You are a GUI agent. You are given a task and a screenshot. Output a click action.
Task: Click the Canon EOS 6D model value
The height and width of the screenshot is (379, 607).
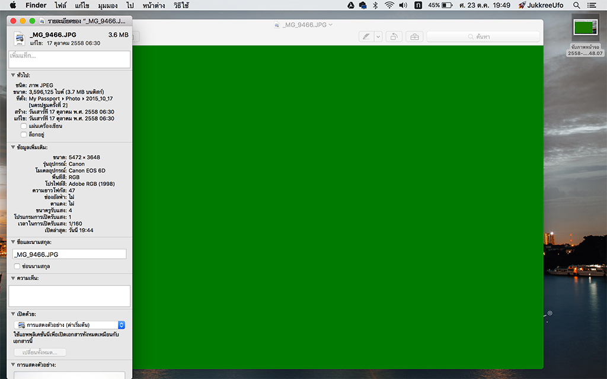click(x=87, y=171)
